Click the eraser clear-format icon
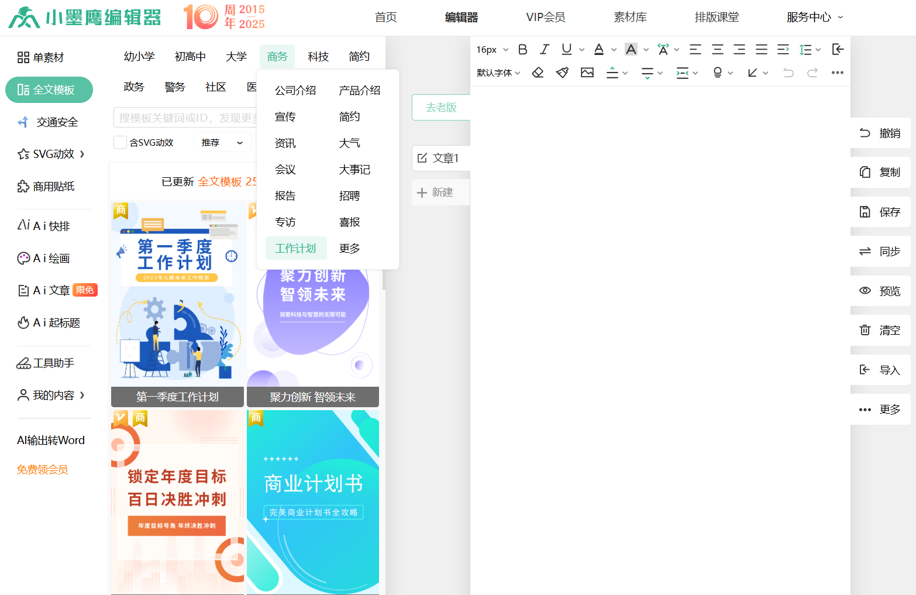Viewport: 916px width, 595px height. (x=538, y=73)
